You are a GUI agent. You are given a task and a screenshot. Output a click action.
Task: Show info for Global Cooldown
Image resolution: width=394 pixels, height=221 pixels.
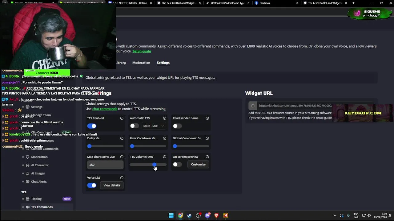[x=207, y=138]
